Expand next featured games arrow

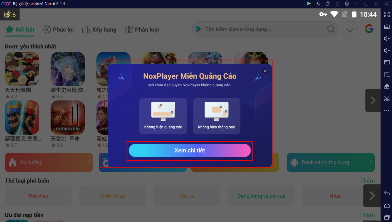pyautogui.click(x=373, y=100)
